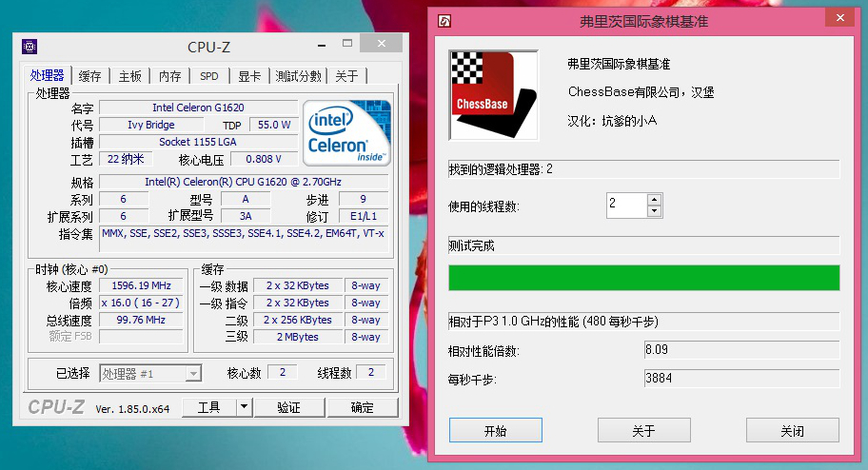The width and height of the screenshot is (868, 470).
Task: Click the version text Ver. 1.85.0.x64
Action: coord(132,409)
